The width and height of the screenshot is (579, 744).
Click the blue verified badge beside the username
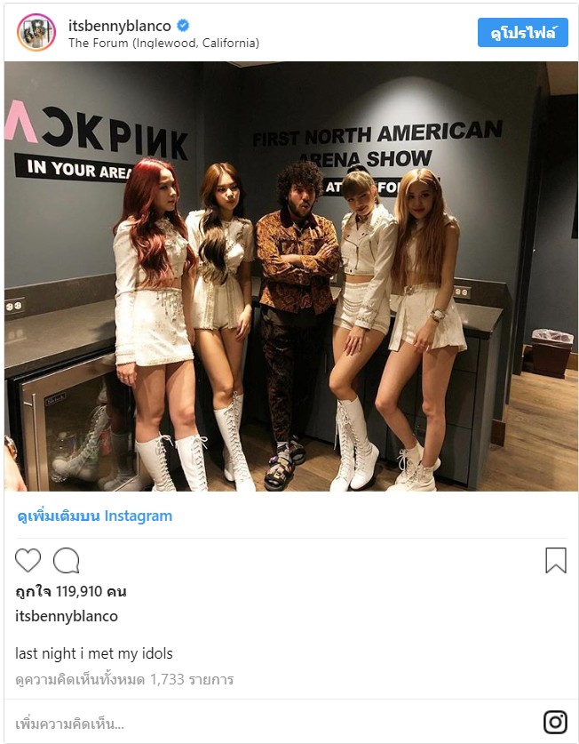[x=183, y=25]
